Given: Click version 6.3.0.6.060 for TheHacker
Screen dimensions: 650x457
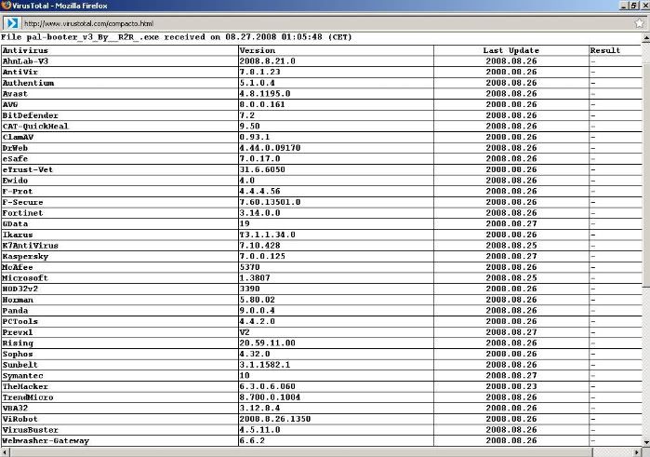Looking at the screenshot, I should pos(268,386).
